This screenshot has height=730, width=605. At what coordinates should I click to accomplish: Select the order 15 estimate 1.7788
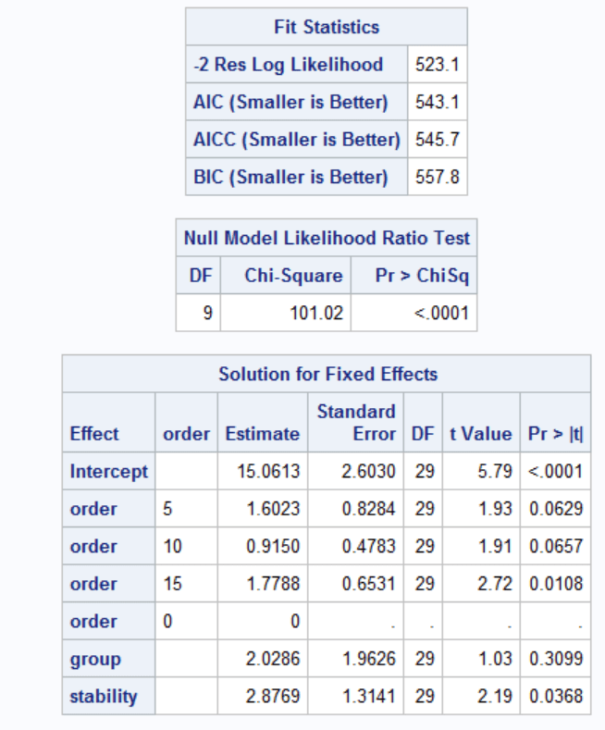[273, 584]
